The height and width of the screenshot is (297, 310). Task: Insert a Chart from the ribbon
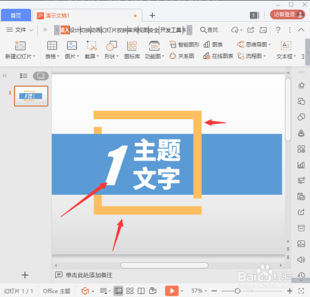point(213,45)
